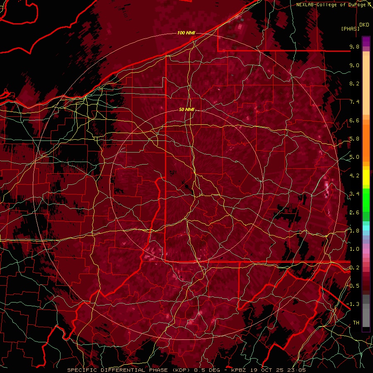
Task: Click the 100 NMI range ring label
Action: pyautogui.click(x=186, y=33)
